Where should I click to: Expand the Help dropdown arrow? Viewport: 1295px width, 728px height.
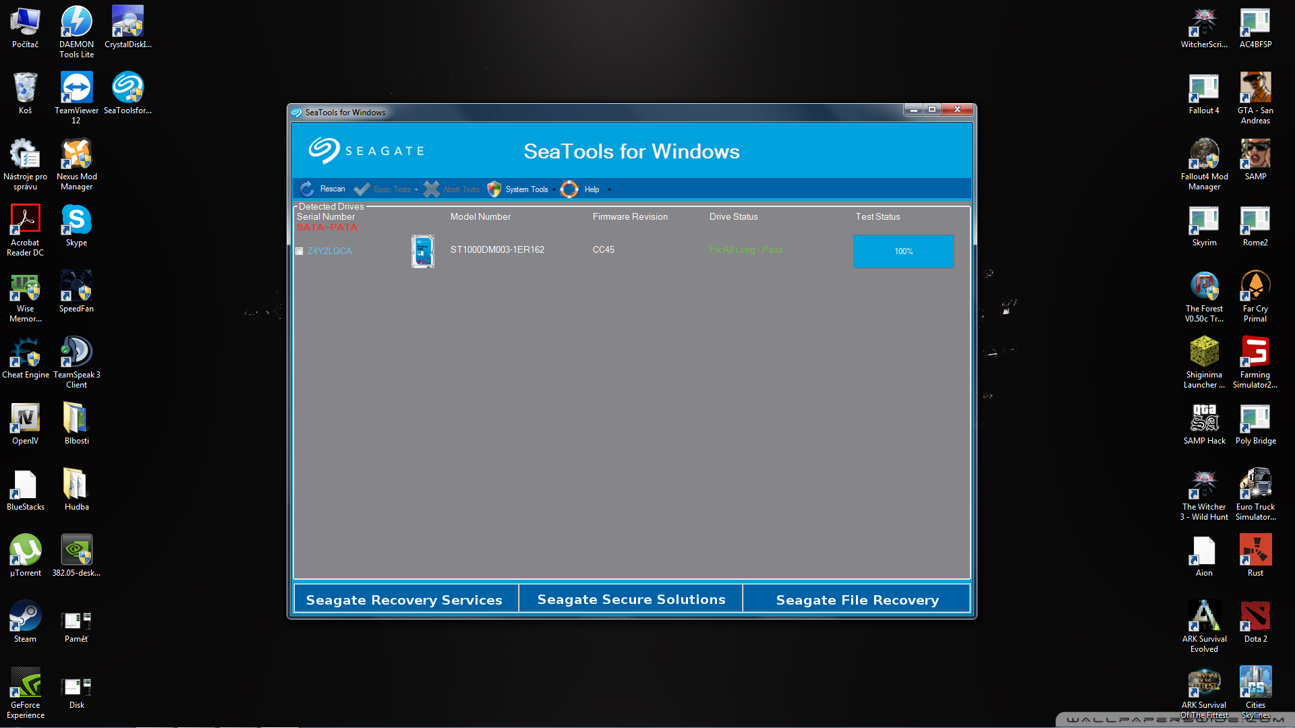(x=609, y=190)
